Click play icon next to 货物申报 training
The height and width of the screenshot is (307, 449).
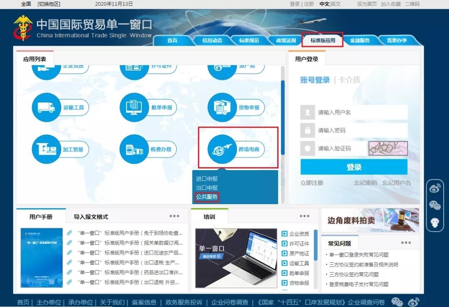pos(284,283)
